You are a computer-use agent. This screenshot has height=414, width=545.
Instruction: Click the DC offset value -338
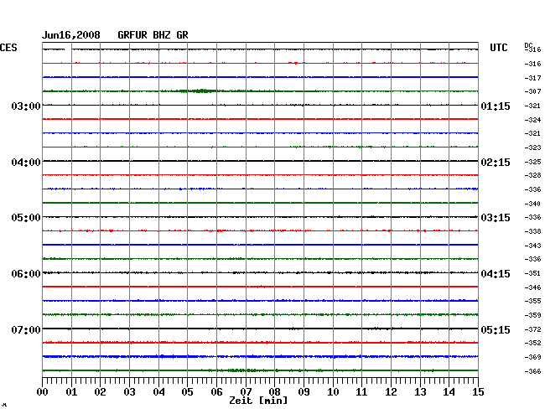click(x=532, y=231)
